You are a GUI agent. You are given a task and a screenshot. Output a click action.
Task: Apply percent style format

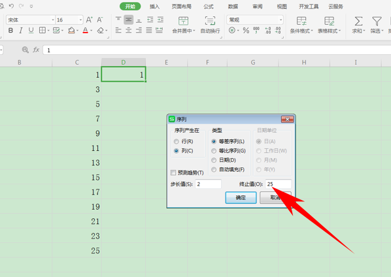coord(246,31)
